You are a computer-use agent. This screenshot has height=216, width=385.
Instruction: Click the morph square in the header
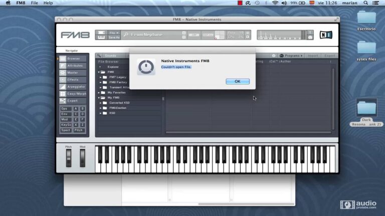(x=220, y=35)
